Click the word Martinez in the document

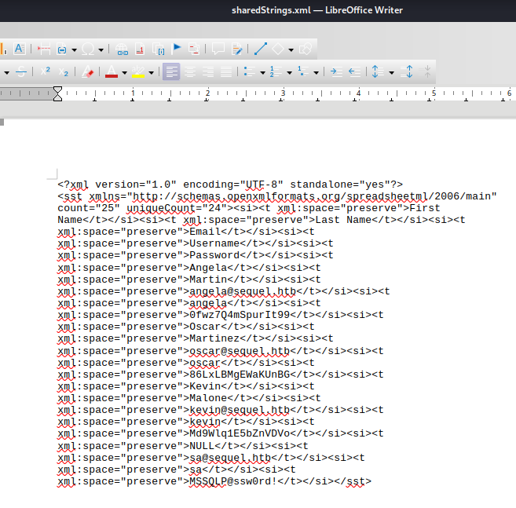coord(214,338)
